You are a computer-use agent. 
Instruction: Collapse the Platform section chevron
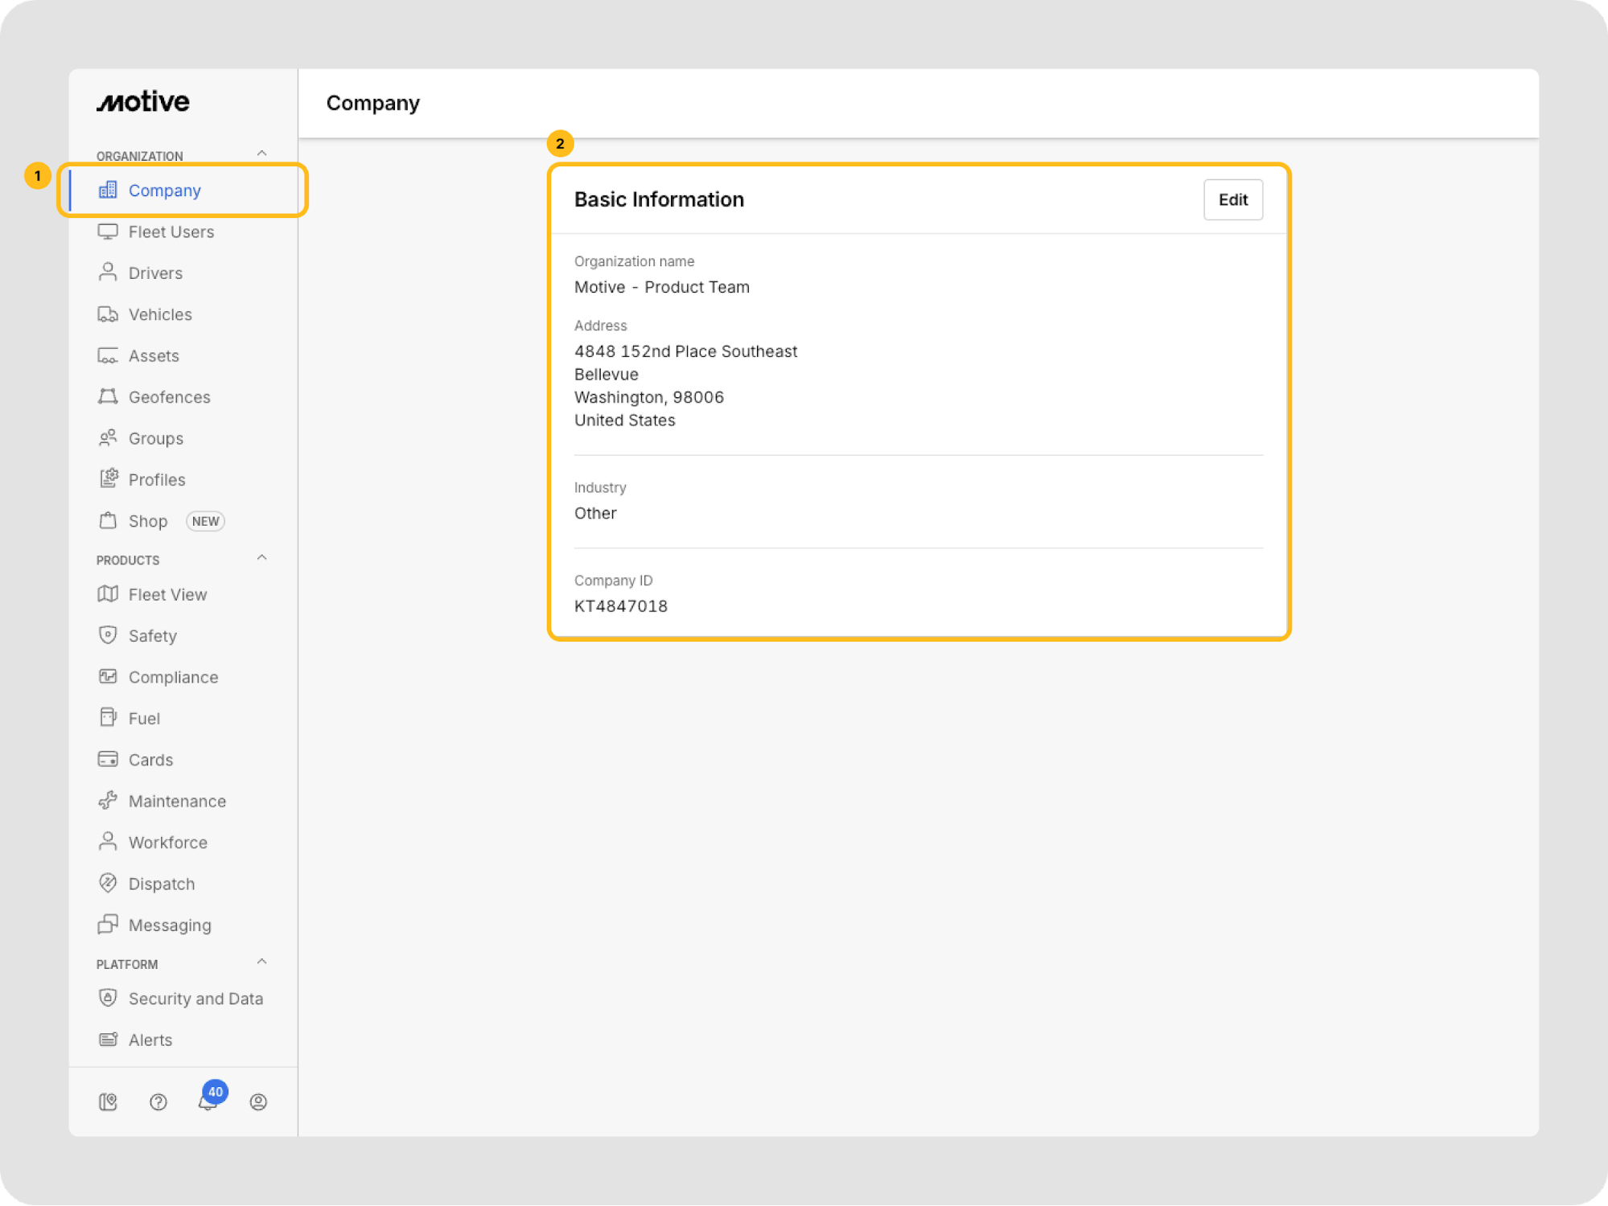[261, 962]
